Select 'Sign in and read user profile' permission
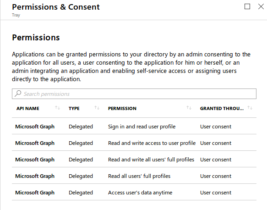 pos(142,127)
